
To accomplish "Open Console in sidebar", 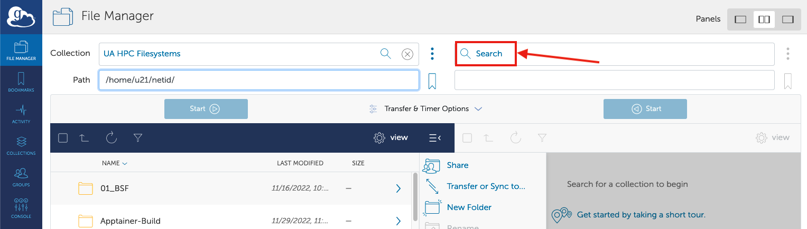I will 21,208.
